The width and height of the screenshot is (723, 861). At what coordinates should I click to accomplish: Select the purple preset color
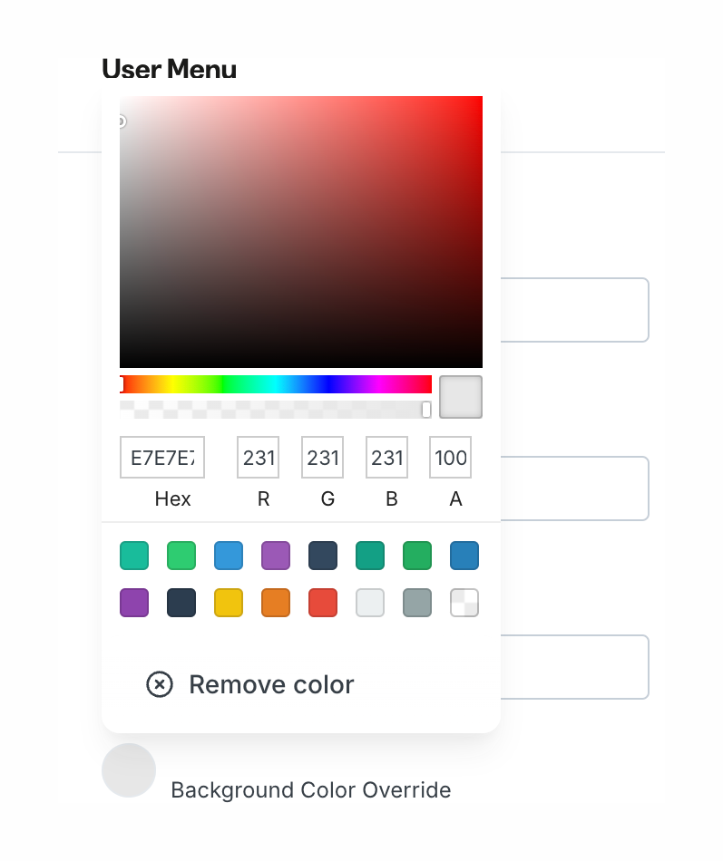(x=276, y=556)
